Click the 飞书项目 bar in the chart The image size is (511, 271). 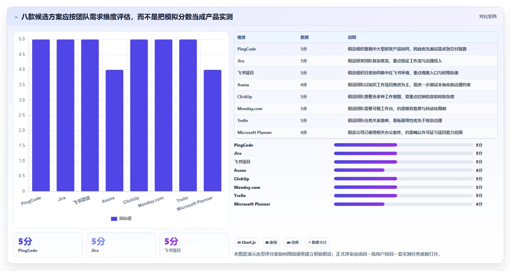[x=90, y=115]
